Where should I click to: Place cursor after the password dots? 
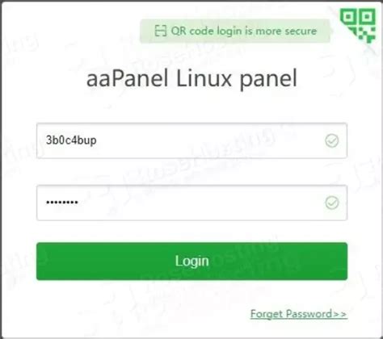(79, 203)
